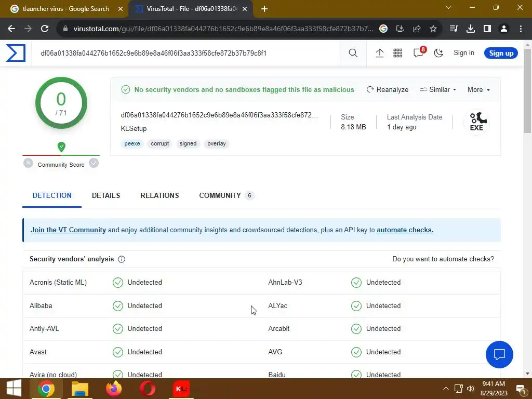The width and height of the screenshot is (532, 399).
Task: Close the tlauncher virus Google Search tab
Action: 120,9
